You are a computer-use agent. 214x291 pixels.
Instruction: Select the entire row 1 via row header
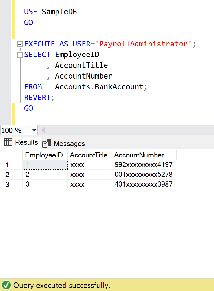click(x=12, y=165)
